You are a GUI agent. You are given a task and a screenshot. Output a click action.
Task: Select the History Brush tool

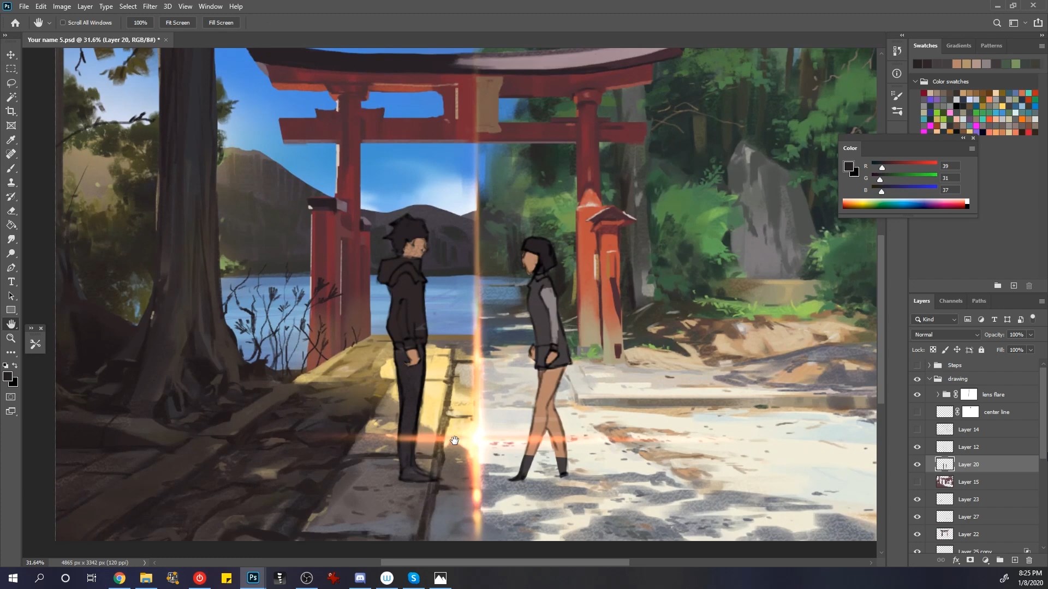click(11, 197)
